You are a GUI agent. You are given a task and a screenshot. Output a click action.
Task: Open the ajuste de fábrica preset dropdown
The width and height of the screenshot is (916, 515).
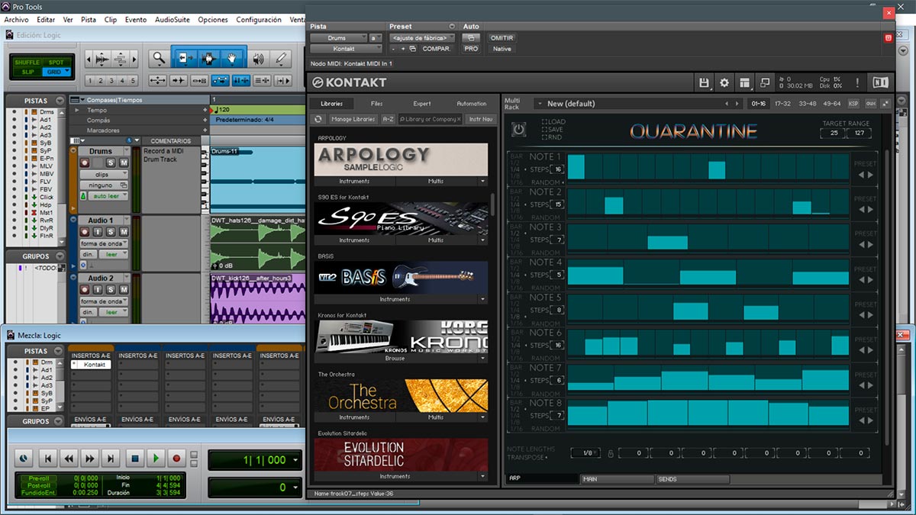coord(422,37)
